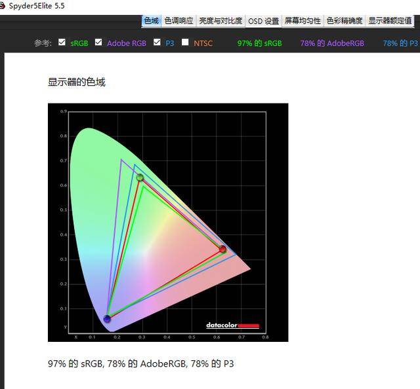Select the 显示器额定值 tab
Viewport: 420px width, 389px height.
(x=390, y=21)
